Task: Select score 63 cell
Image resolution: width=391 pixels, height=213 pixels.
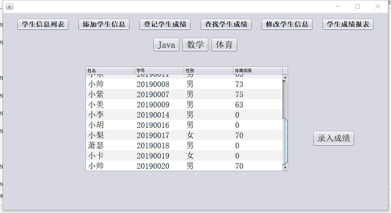Action: tap(239, 105)
